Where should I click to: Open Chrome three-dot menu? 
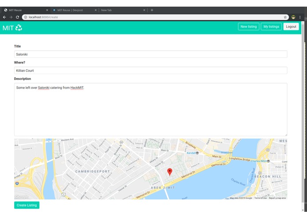point(300,17)
